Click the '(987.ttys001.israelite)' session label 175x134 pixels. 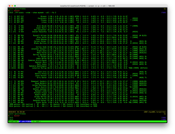[x=155, y=112]
